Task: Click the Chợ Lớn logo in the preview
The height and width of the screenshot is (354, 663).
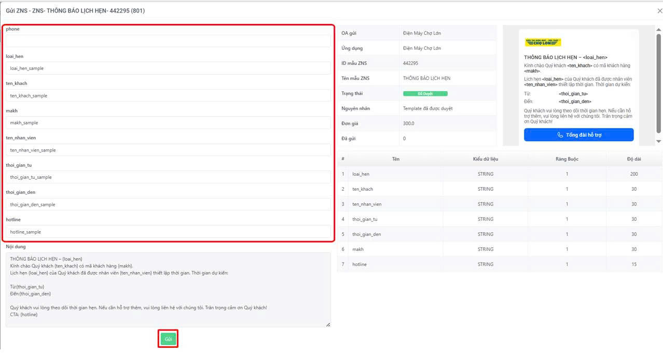Action: 543,42
